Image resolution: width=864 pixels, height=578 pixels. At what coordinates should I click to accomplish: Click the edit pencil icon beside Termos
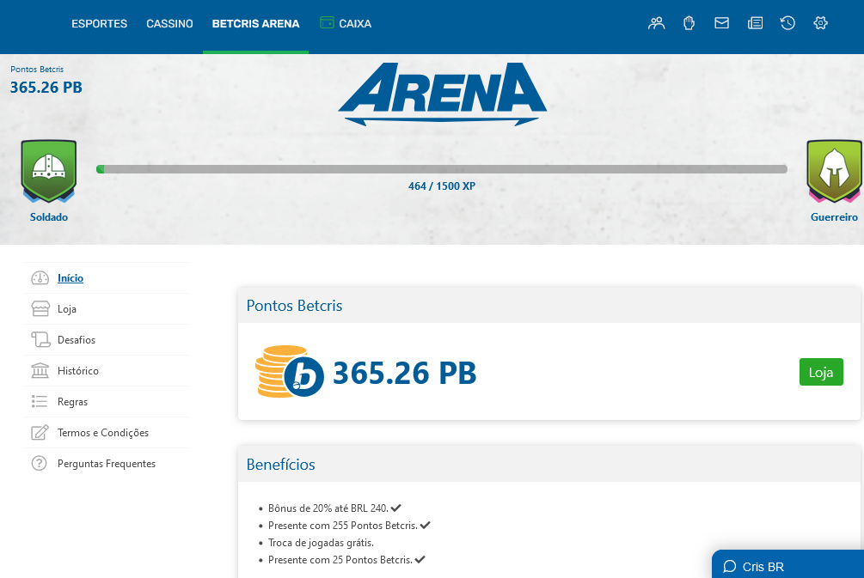tap(40, 432)
